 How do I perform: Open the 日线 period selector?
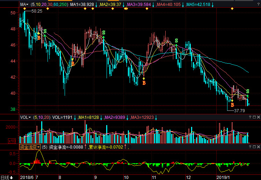pyautogui.click(x=7, y=178)
